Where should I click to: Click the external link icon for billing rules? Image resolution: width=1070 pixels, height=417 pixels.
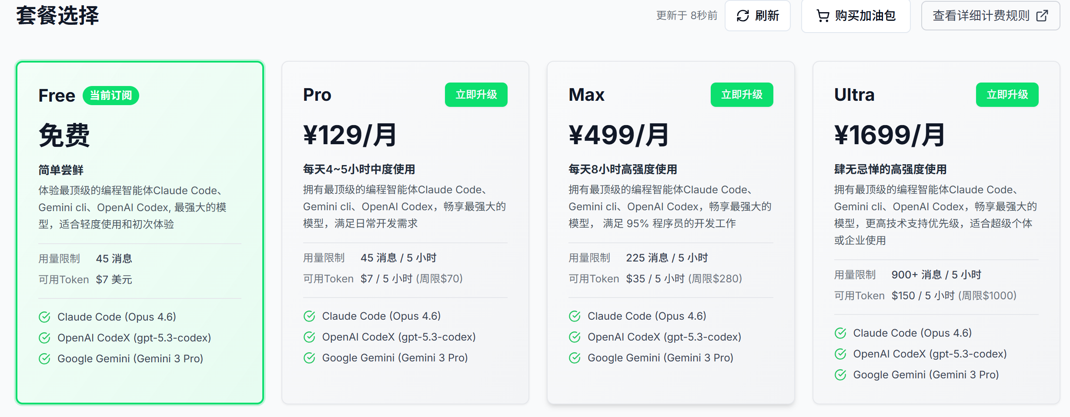1042,16
